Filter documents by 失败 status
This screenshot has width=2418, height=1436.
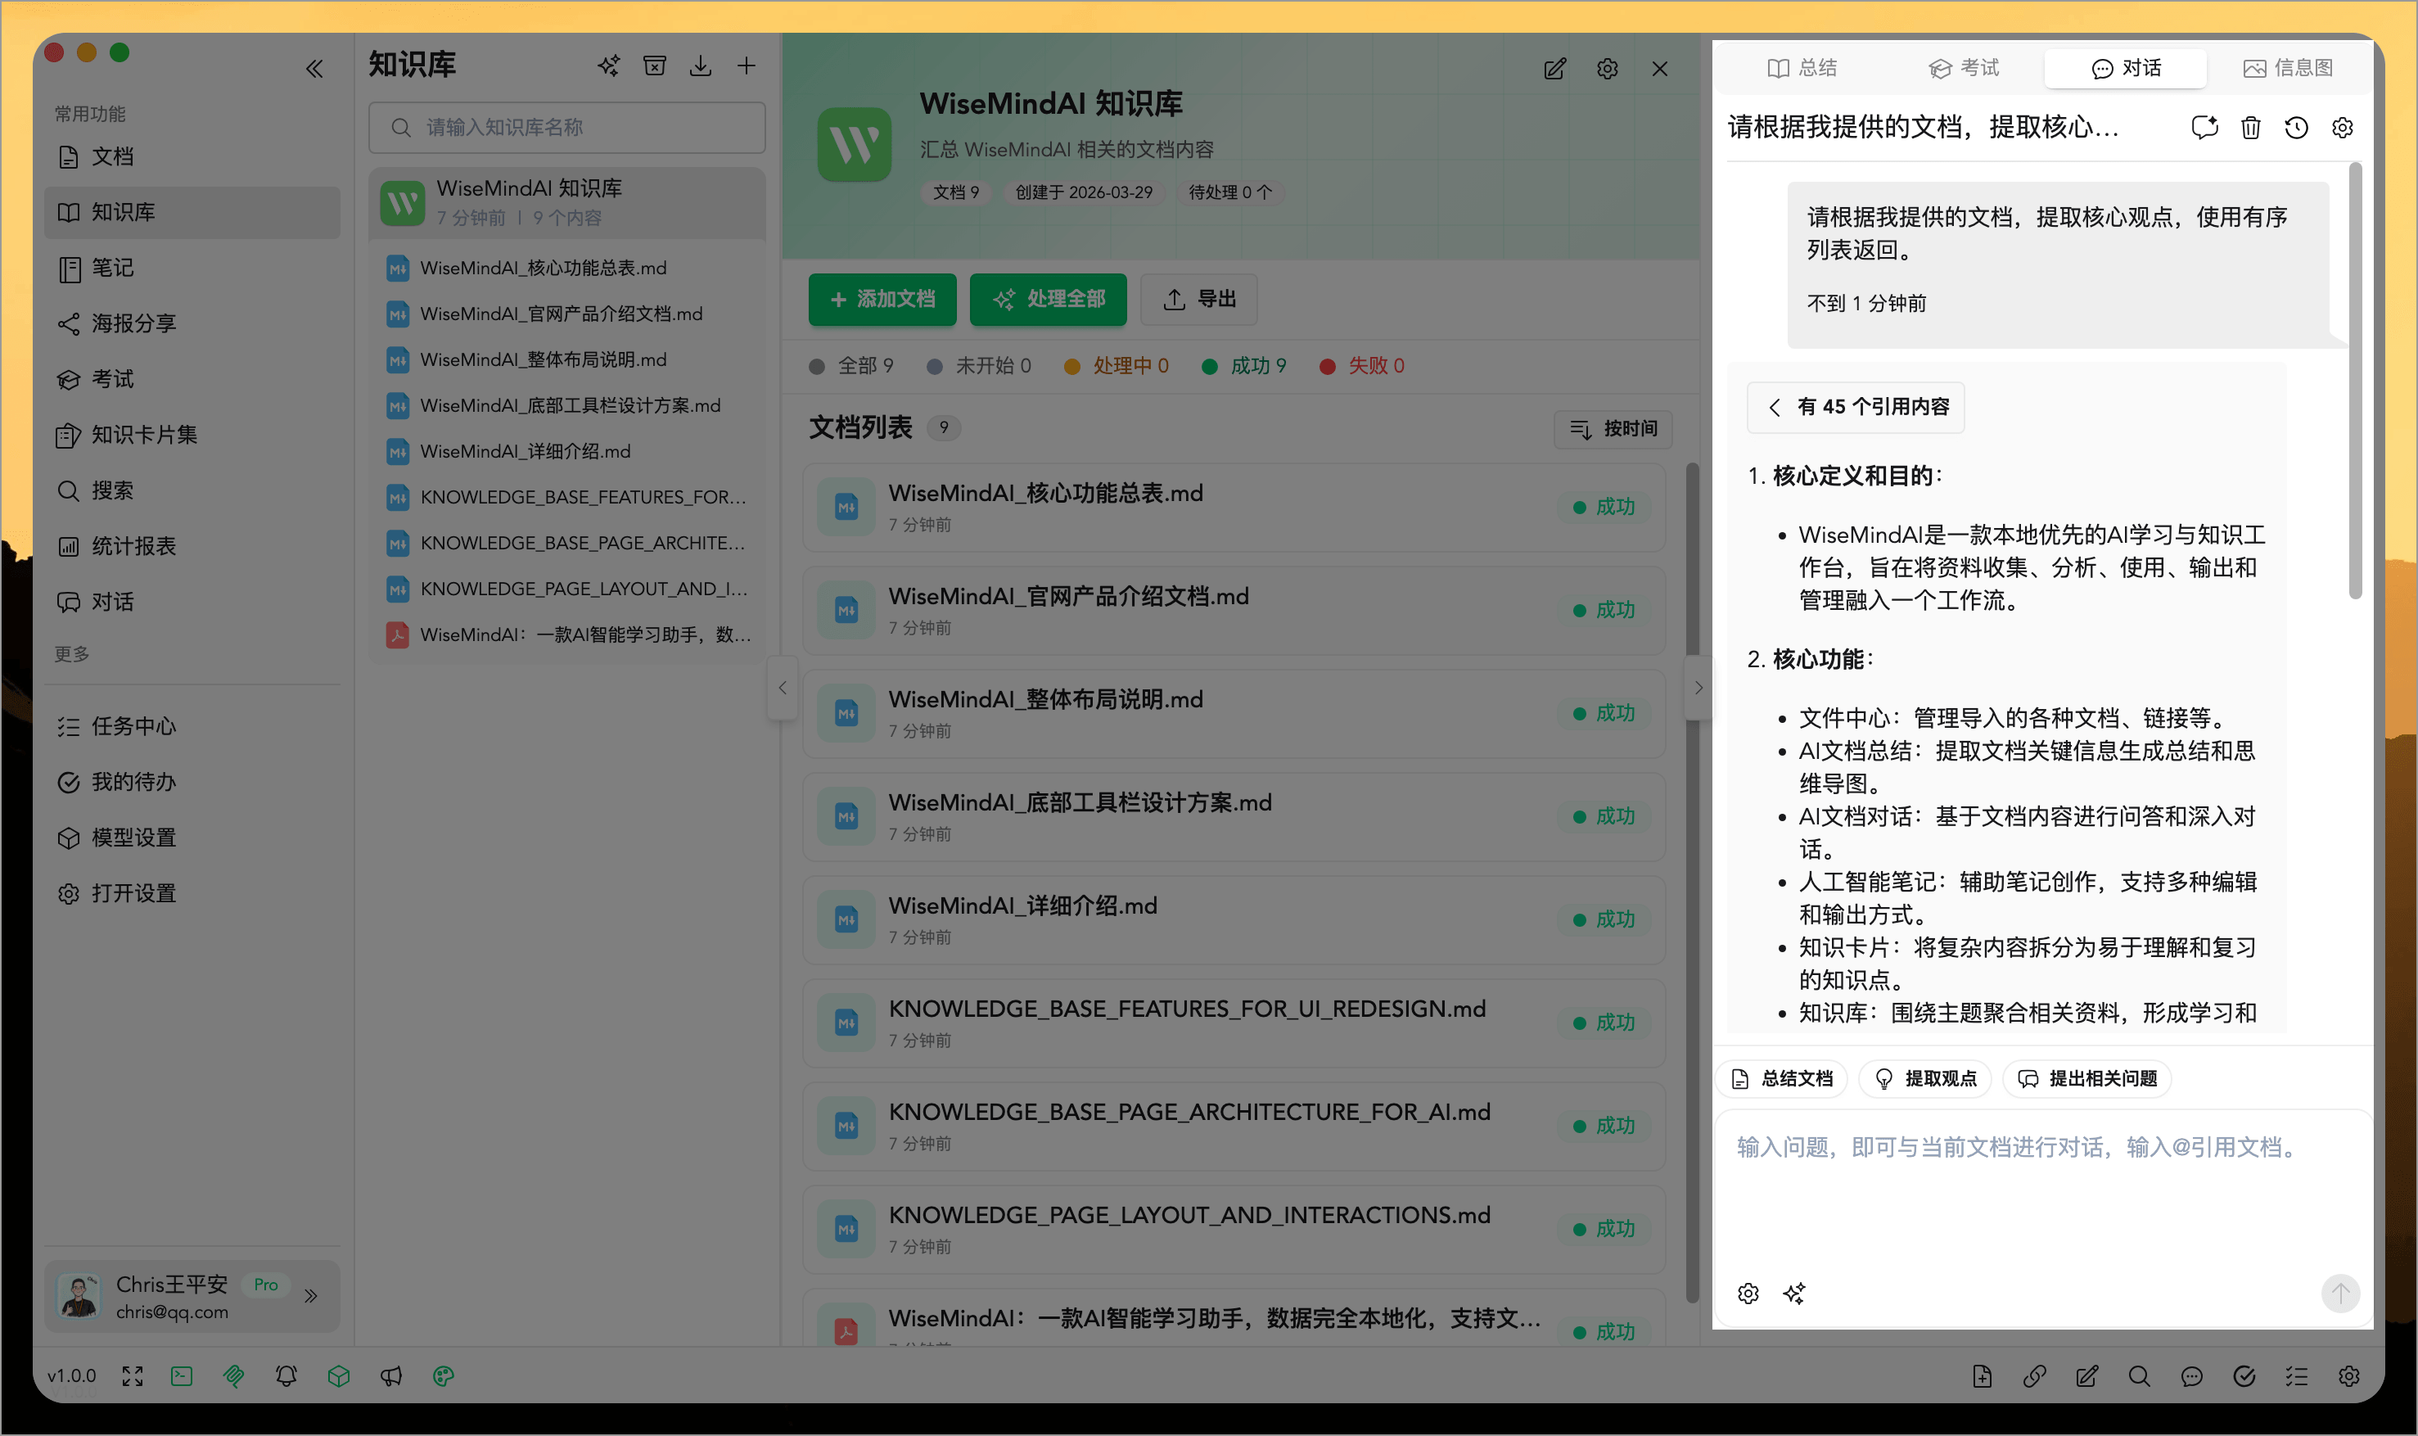(x=1374, y=366)
